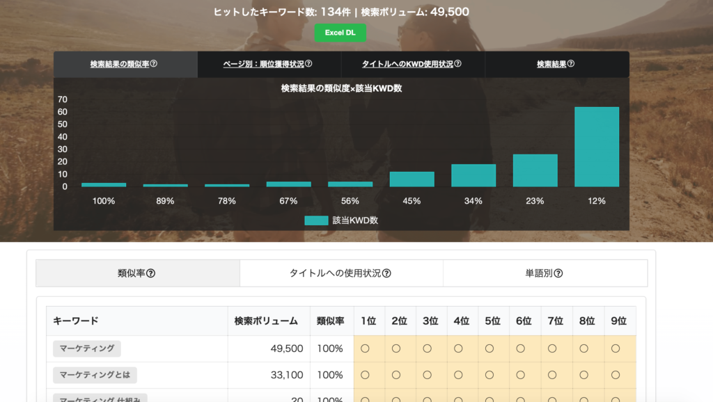Click 3位 circle in マーケティング row
Image resolution: width=713 pixels, height=402 pixels.
[427, 348]
